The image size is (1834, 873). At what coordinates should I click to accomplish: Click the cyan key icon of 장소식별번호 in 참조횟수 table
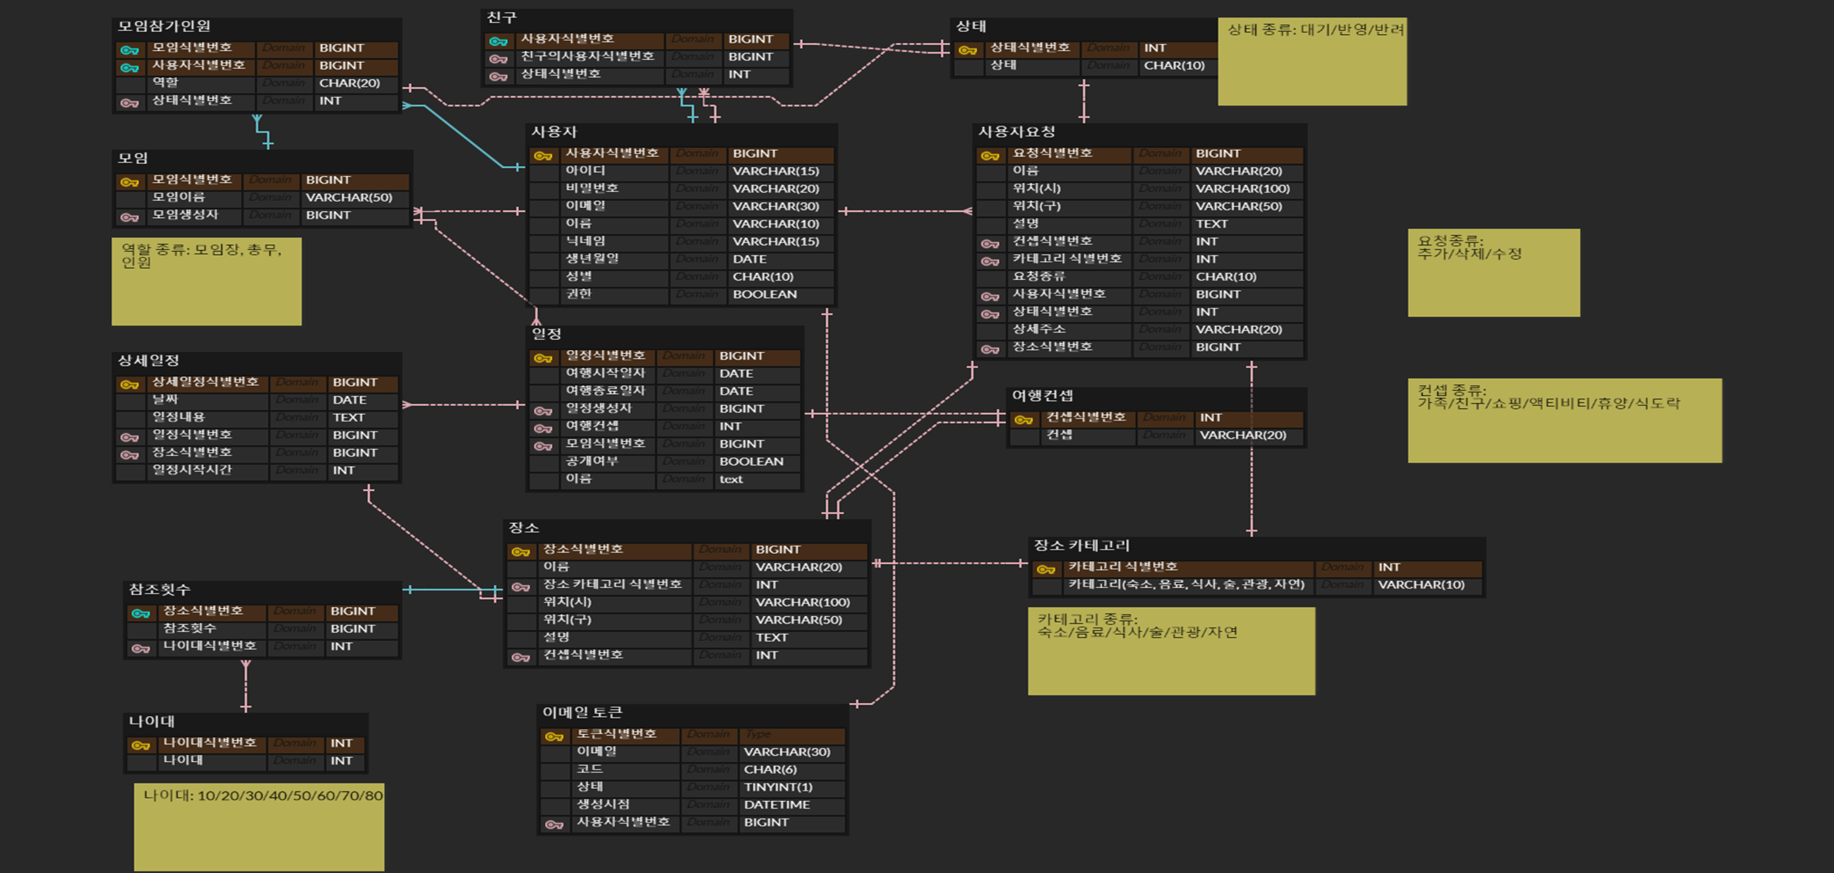[140, 613]
